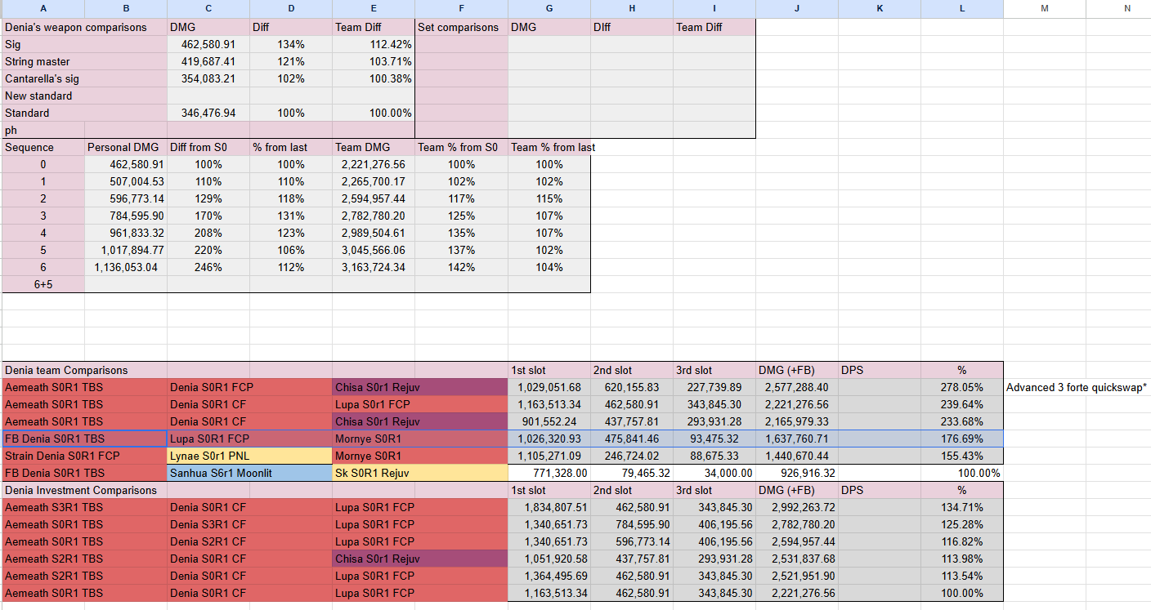Select column header G
Viewport: 1151px width, 610px height.
pos(549,9)
